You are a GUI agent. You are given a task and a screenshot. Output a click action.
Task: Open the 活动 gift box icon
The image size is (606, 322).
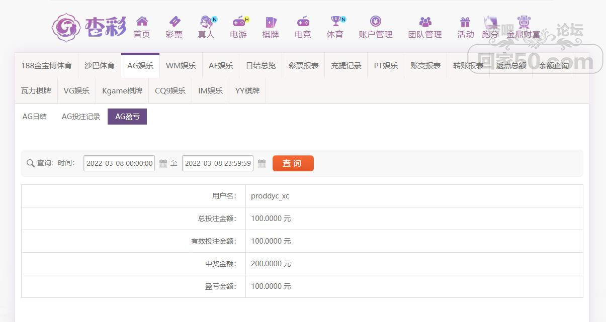(x=465, y=22)
